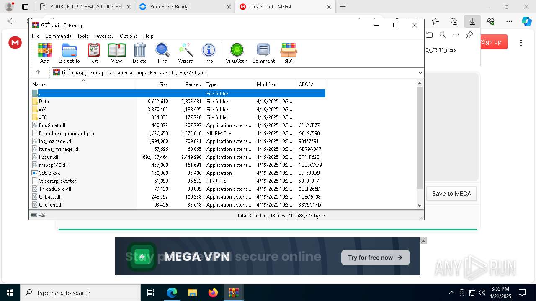The width and height of the screenshot is (536, 301).
Task: Click the file list vertical scrollbar thumb
Action: tap(420, 138)
